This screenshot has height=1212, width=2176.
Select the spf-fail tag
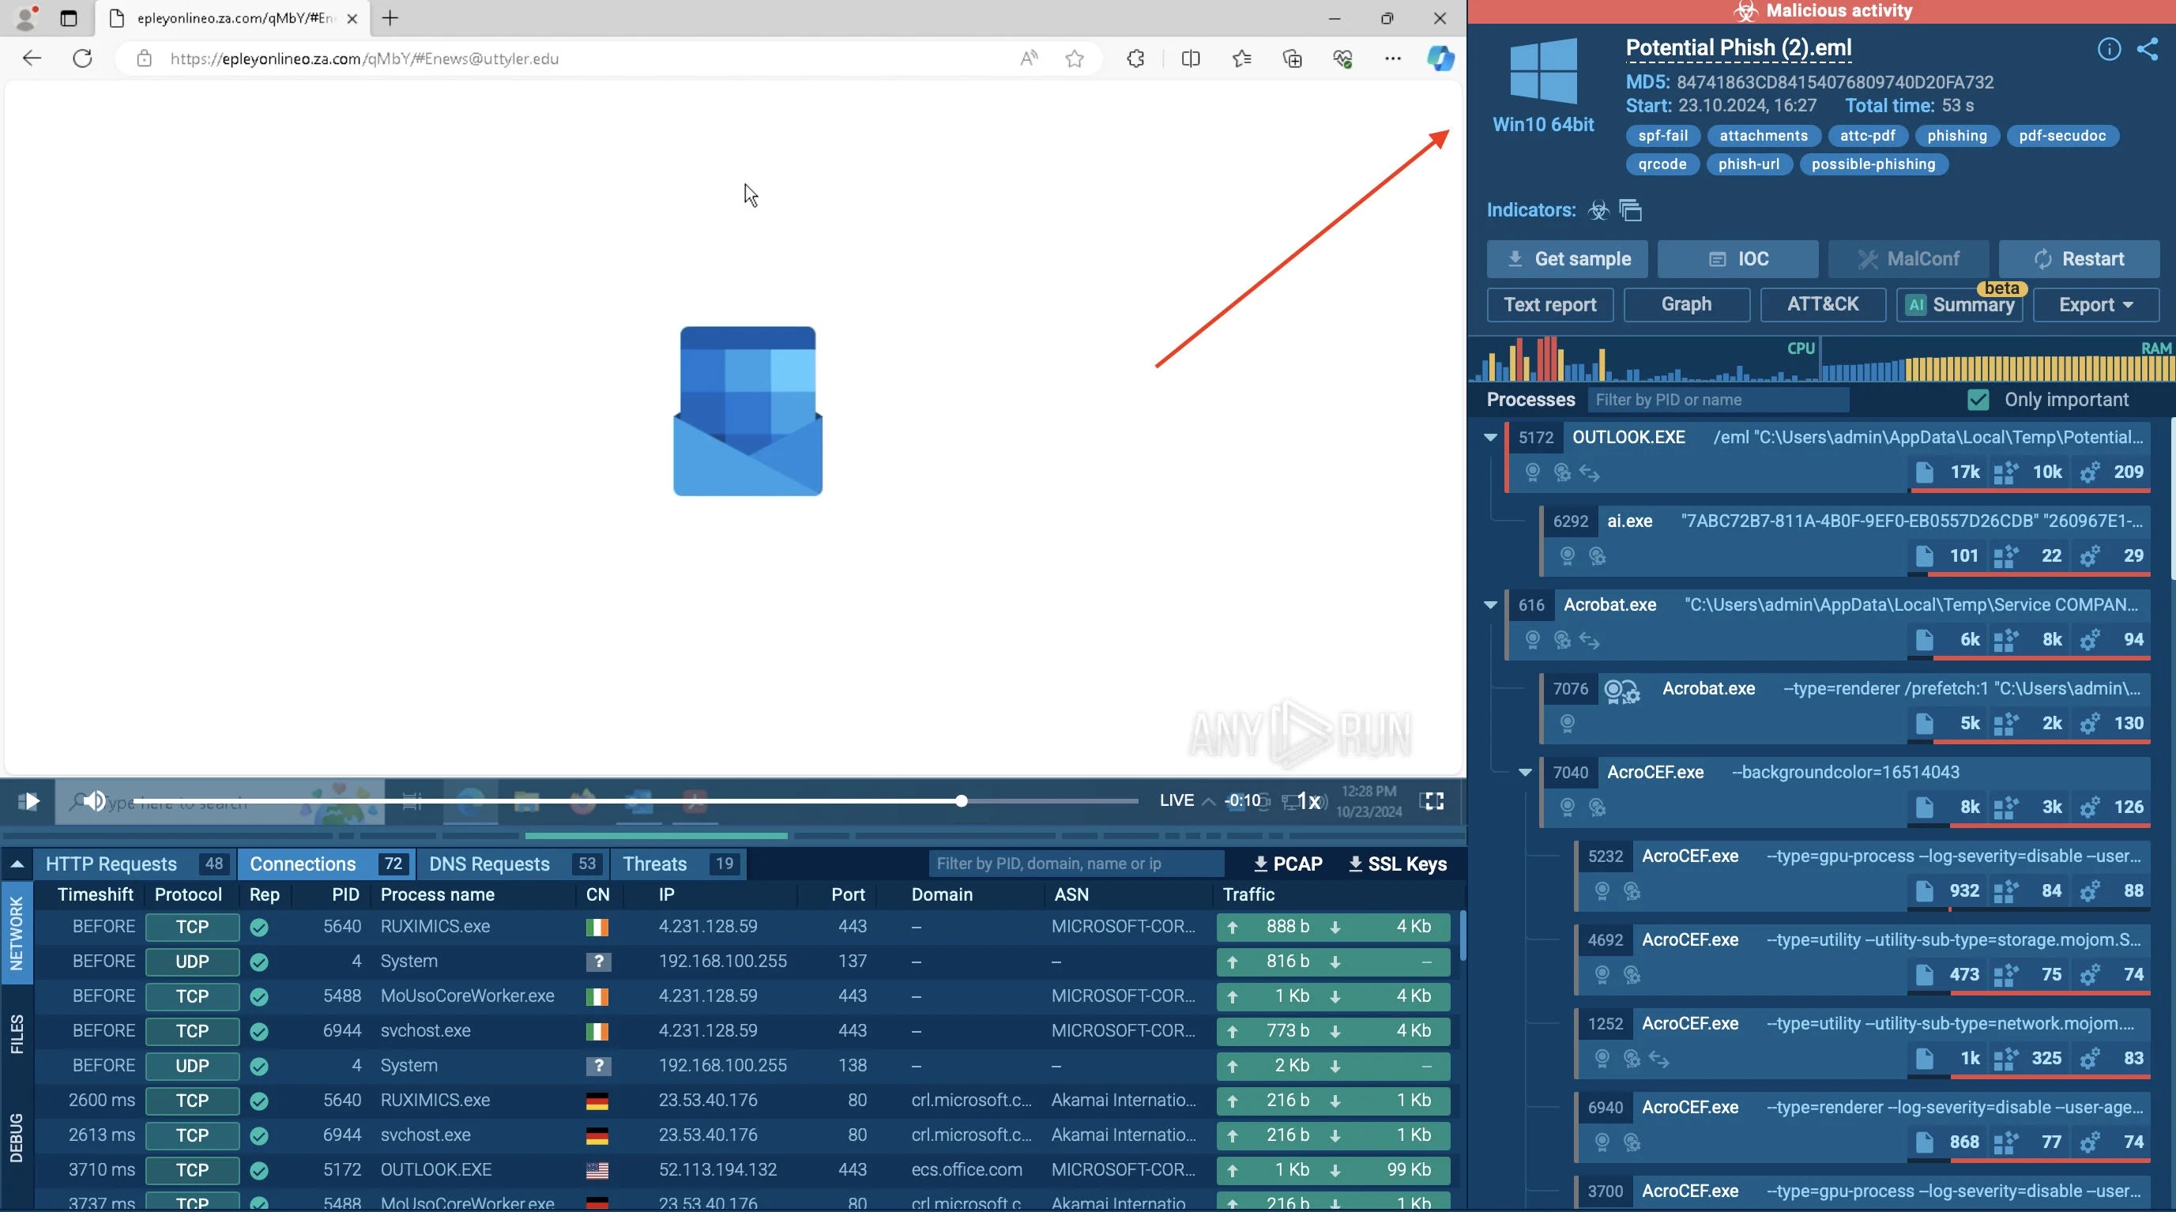[1662, 136]
